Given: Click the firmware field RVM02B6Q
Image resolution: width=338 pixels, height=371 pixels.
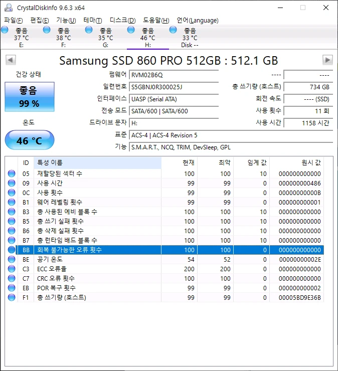Looking at the screenshot, I should pyautogui.click(x=174, y=75).
